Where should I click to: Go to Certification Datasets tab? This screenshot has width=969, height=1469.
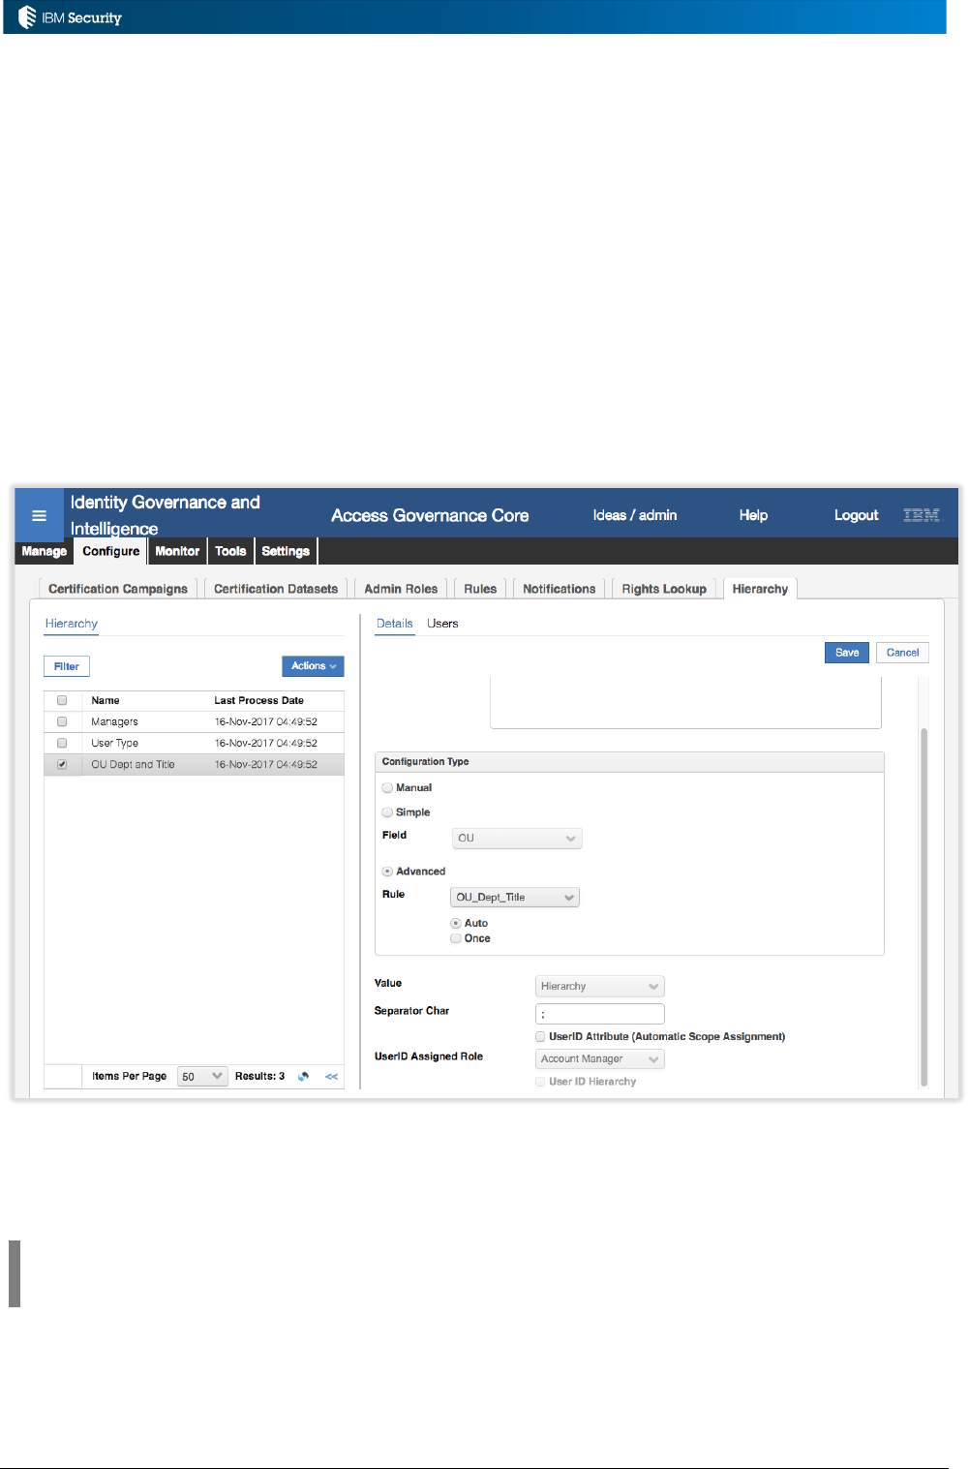tap(276, 589)
